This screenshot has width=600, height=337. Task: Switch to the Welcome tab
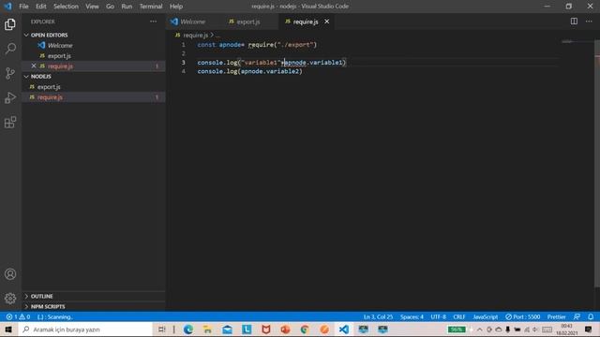click(193, 22)
